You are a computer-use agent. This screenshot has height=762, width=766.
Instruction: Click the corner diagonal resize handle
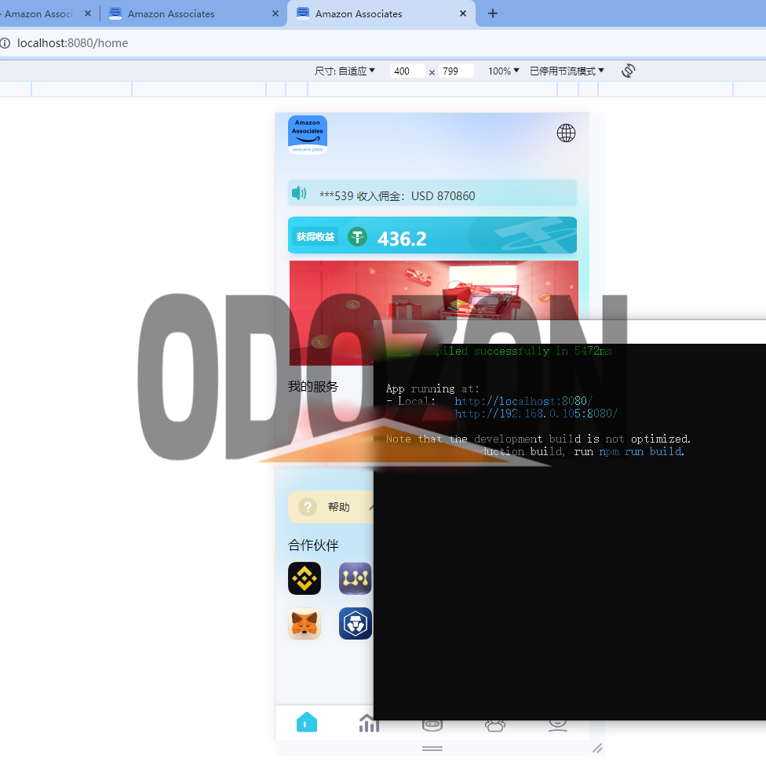coord(597,748)
